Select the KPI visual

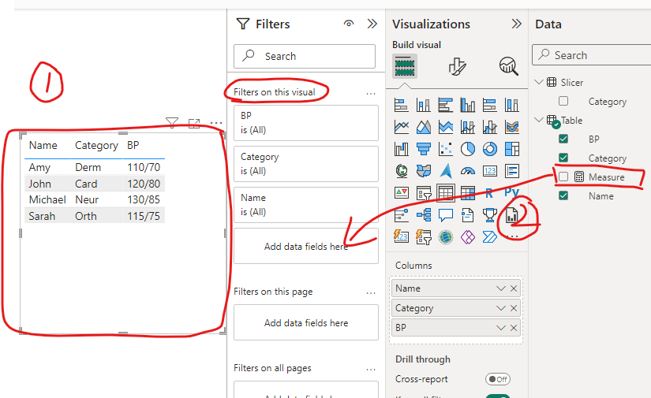tap(401, 193)
